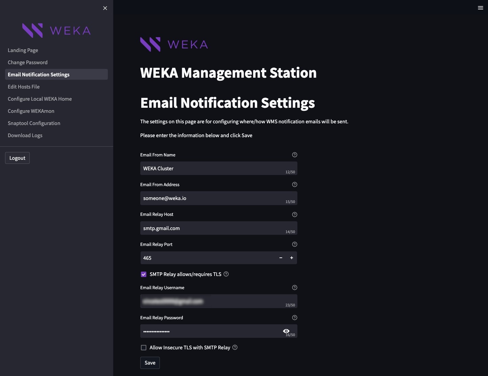This screenshot has width=488, height=376.
Task: Increase the Email Relay Port with plus
Action: [x=292, y=258]
